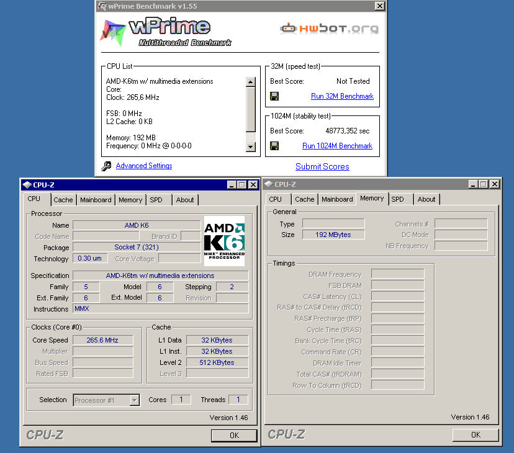
Task: Open Advanced Settings link
Action: point(144,166)
